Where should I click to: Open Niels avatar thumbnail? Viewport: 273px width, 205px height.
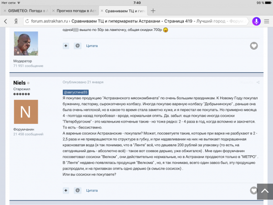[x=26, y=112]
